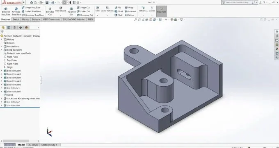The image size is (279, 148).
Task: Open the 3D Views tab
Action: 33,145
